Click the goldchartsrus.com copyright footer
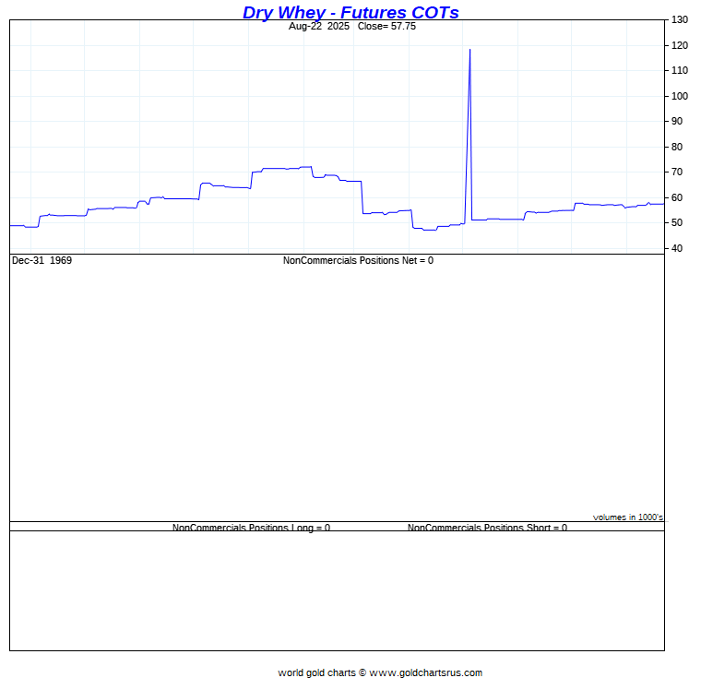 click(380, 672)
